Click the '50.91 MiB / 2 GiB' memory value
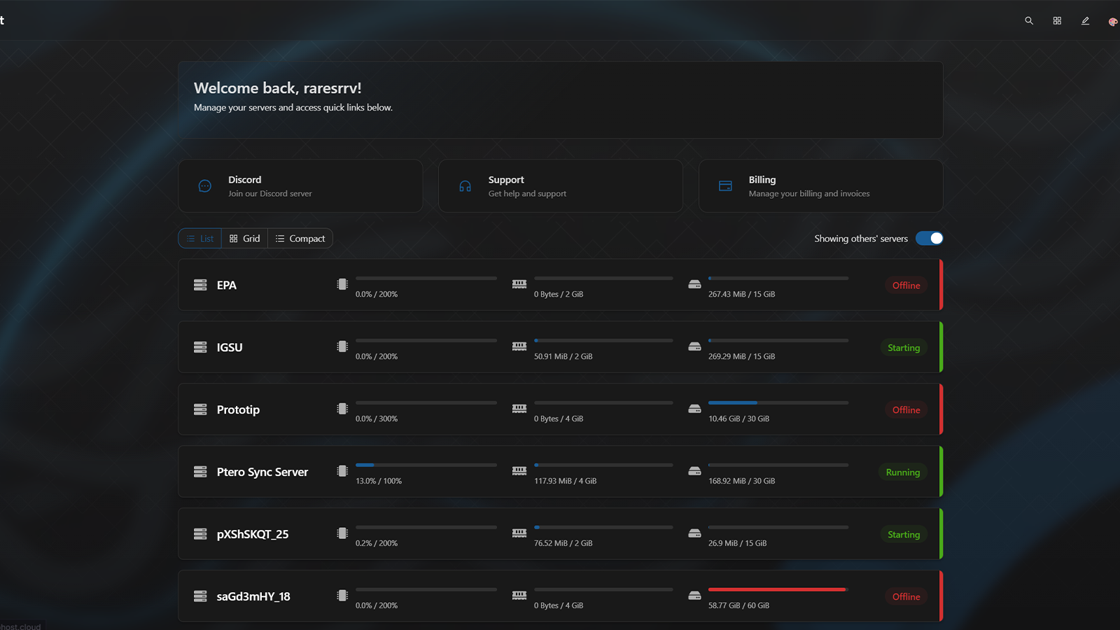Screen dimensions: 1120x630 tap(563, 356)
